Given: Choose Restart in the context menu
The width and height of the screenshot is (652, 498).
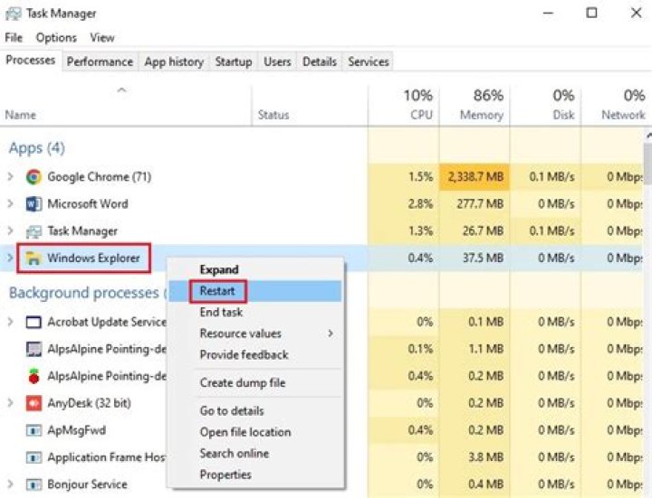Looking at the screenshot, I should [255, 291].
